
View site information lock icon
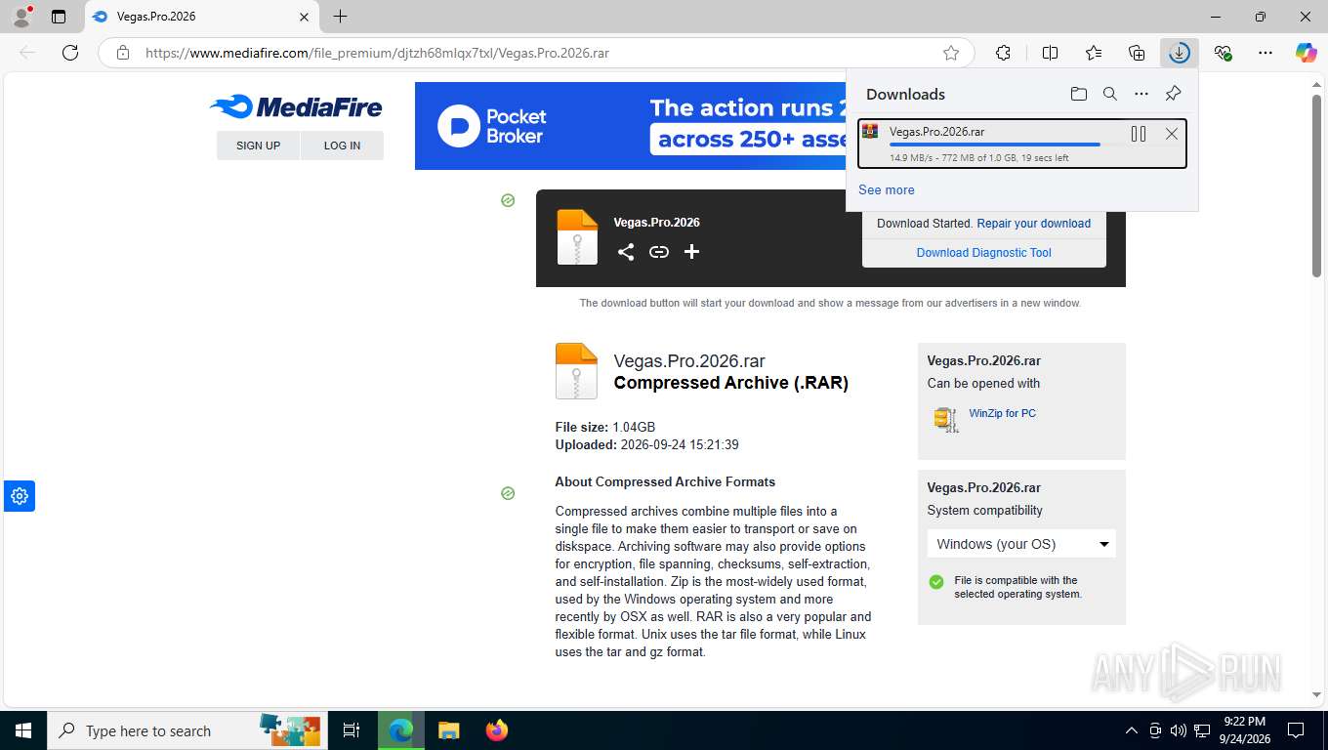123,53
